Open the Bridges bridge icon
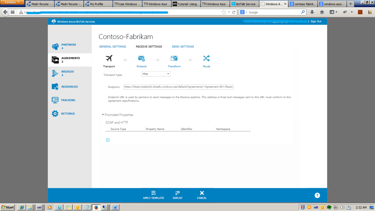Screen dimensions: 375x211 55,73
